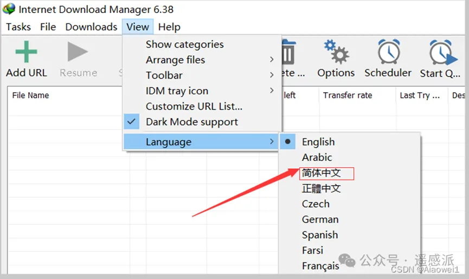Click the Options label
This screenshot has height=279, width=469.
[x=336, y=73]
